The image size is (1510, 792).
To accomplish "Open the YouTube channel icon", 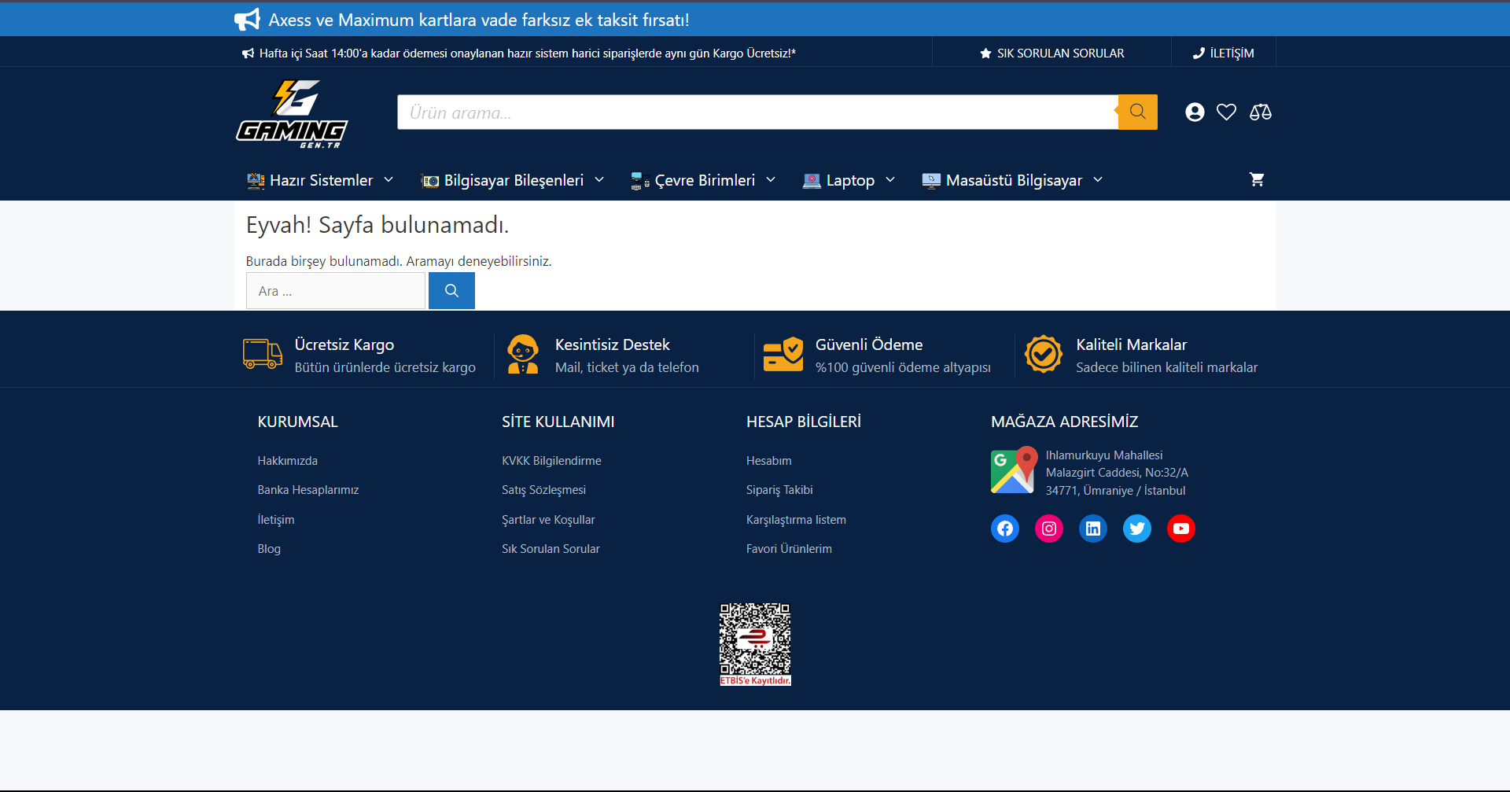I will point(1181,529).
